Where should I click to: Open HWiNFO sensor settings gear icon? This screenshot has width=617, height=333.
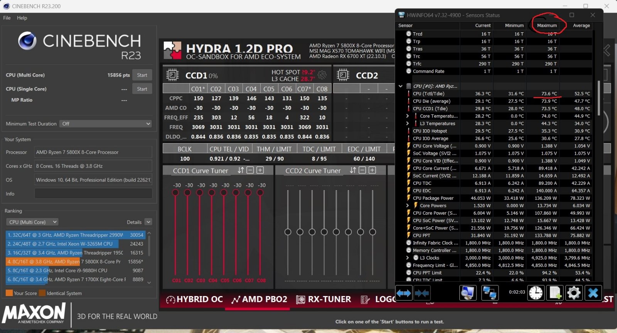574,293
